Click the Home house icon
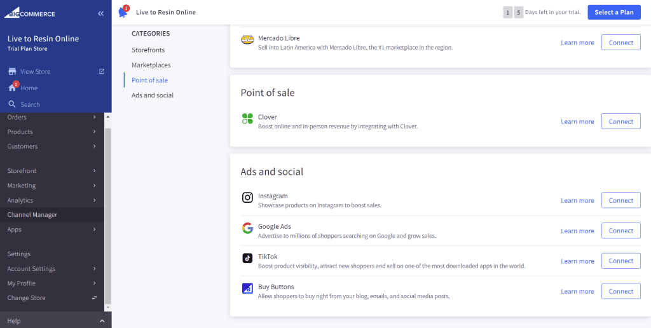This screenshot has height=328, width=651. pyautogui.click(x=12, y=88)
